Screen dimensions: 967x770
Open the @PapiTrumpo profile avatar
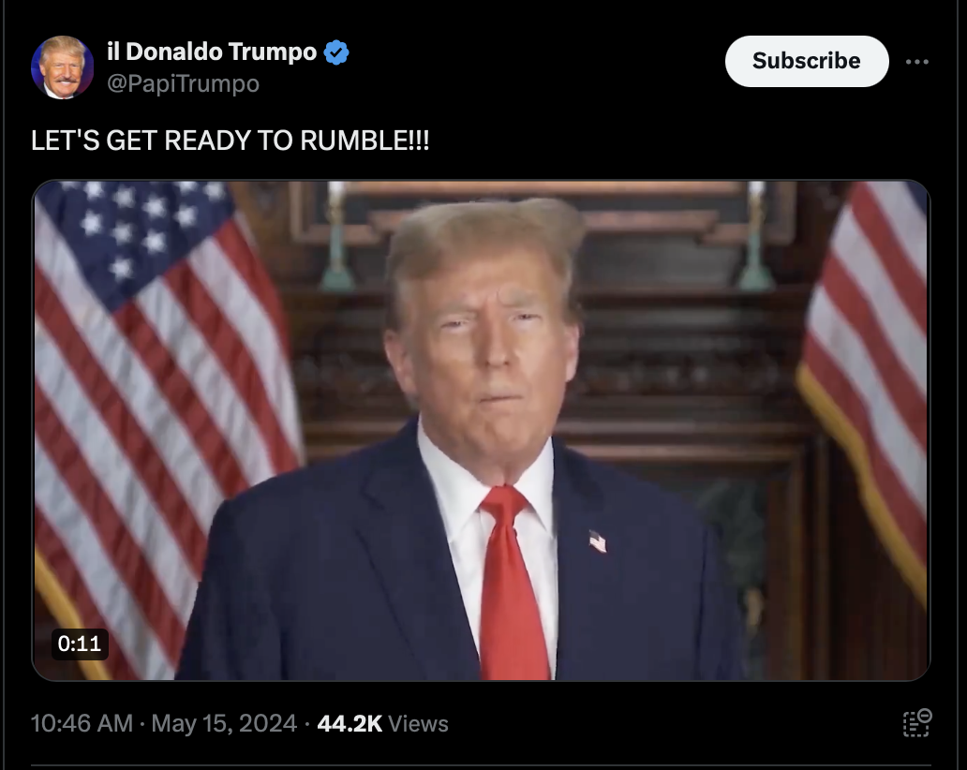(62, 67)
